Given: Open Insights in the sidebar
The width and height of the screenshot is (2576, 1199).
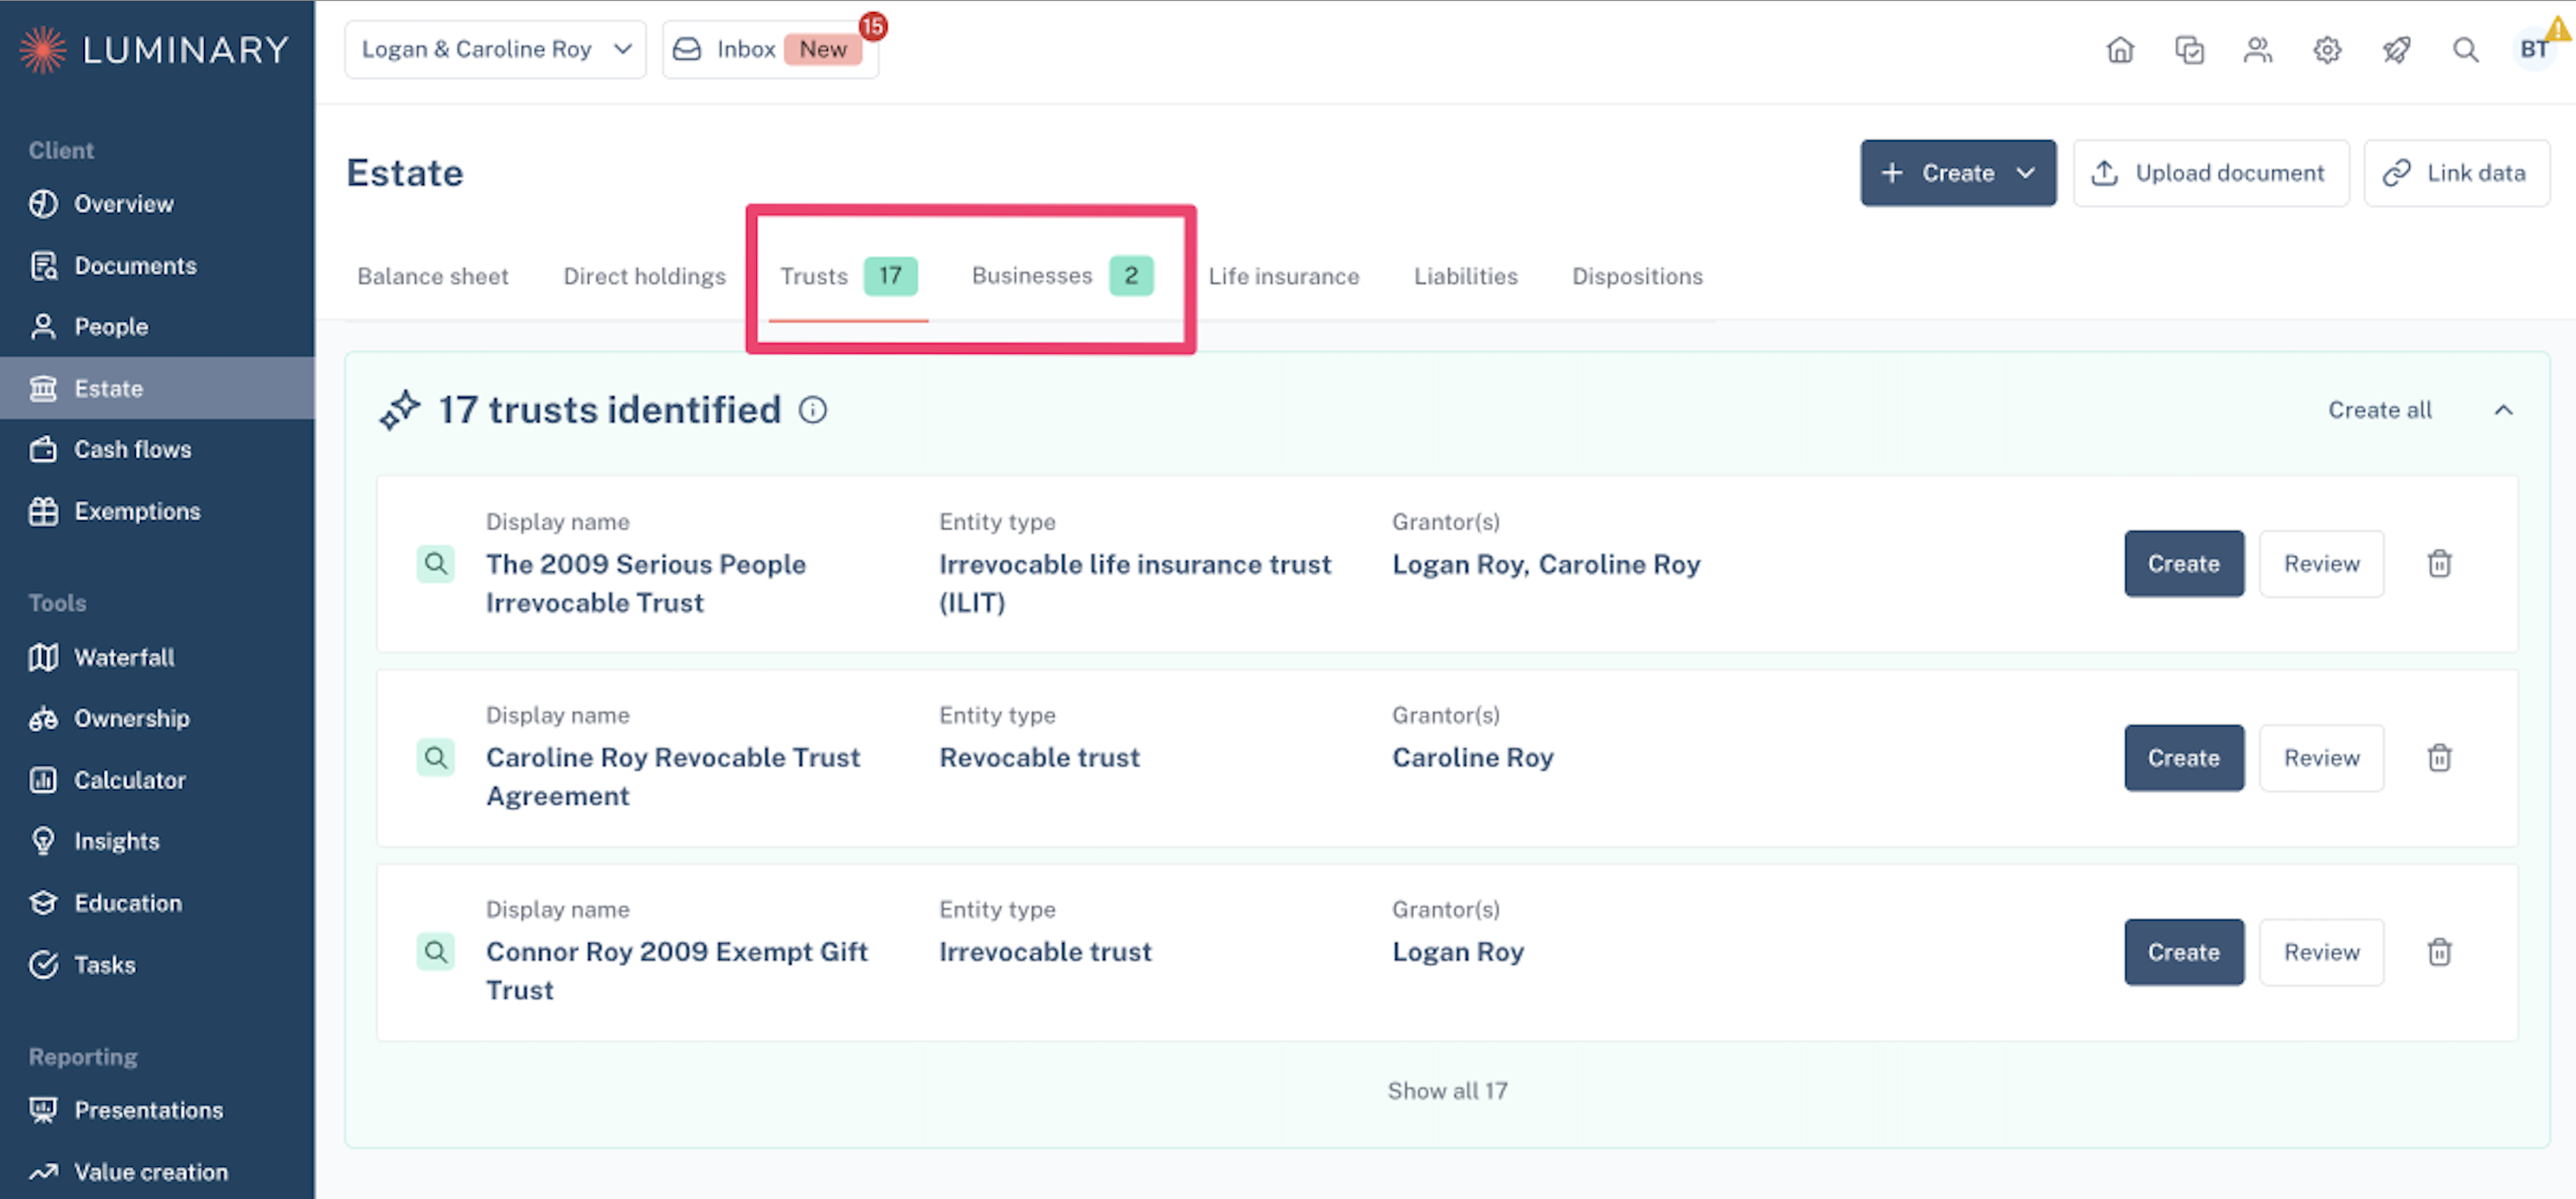Looking at the screenshot, I should (x=157, y=842).
